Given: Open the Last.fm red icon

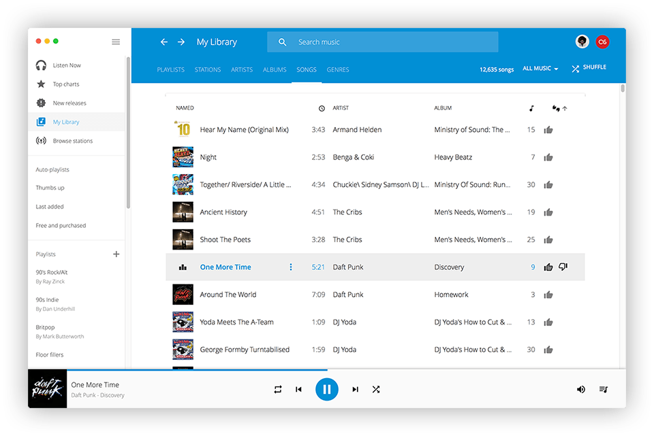Looking at the screenshot, I should (602, 41).
